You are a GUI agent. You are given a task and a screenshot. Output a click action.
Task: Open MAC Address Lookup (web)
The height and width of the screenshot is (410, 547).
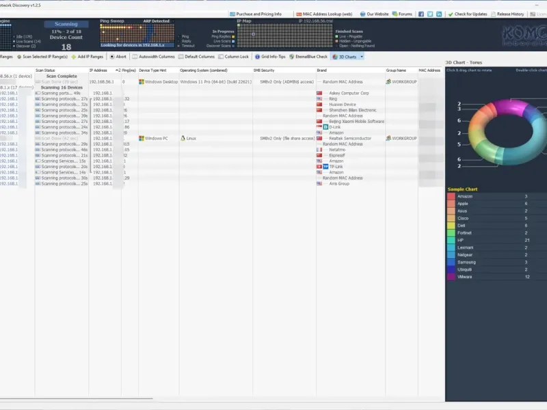[324, 14]
